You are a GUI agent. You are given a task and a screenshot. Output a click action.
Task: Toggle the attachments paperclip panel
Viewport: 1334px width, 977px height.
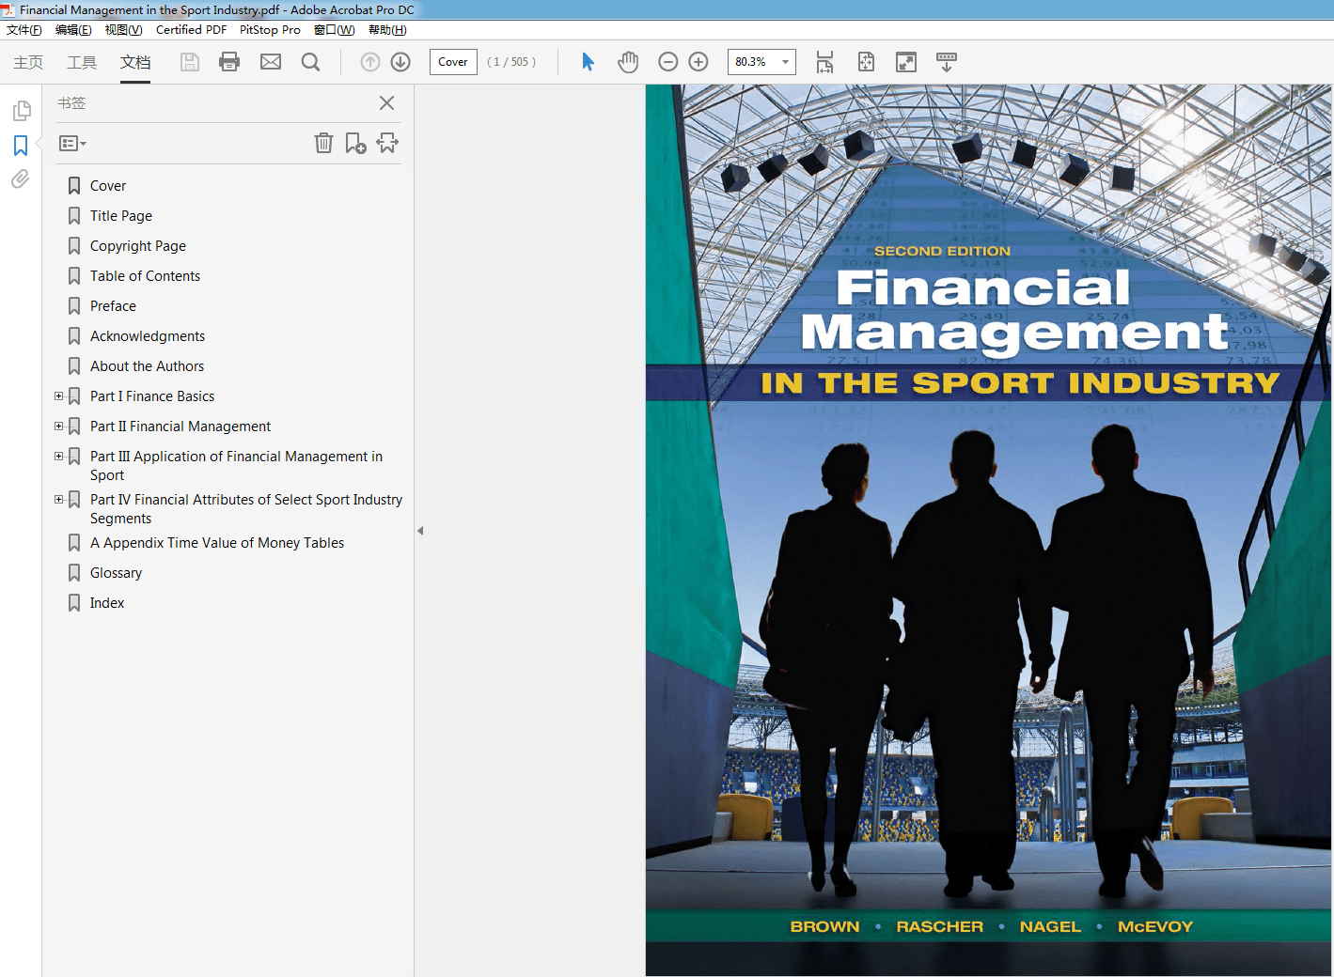(20, 178)
